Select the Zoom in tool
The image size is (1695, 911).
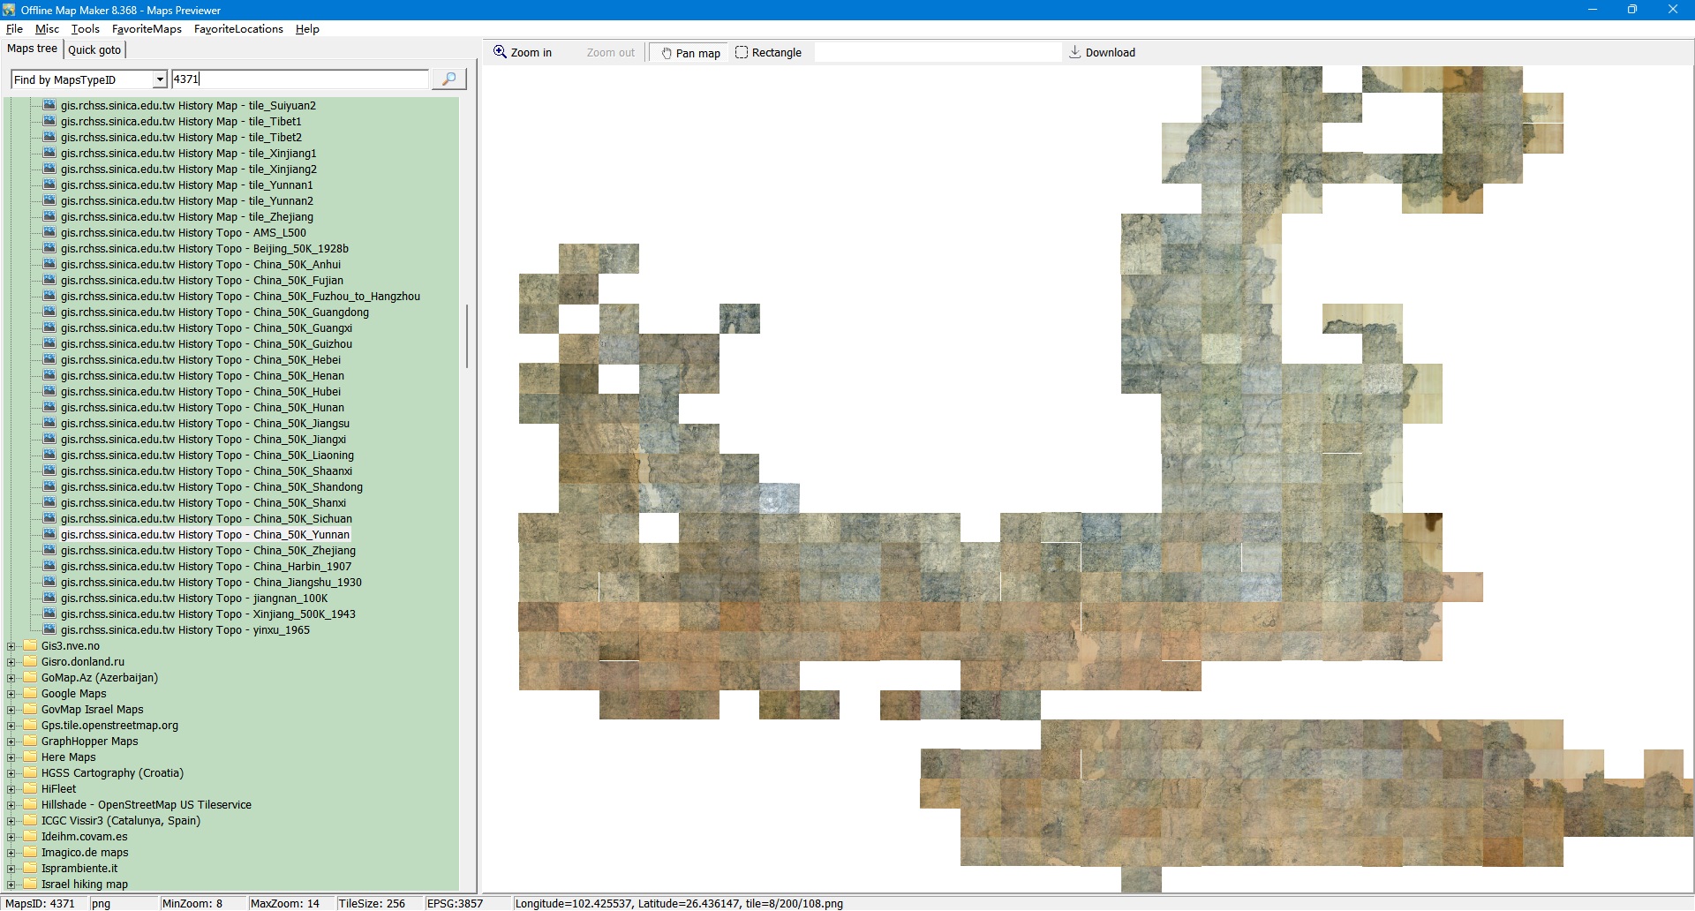point(523,53)
